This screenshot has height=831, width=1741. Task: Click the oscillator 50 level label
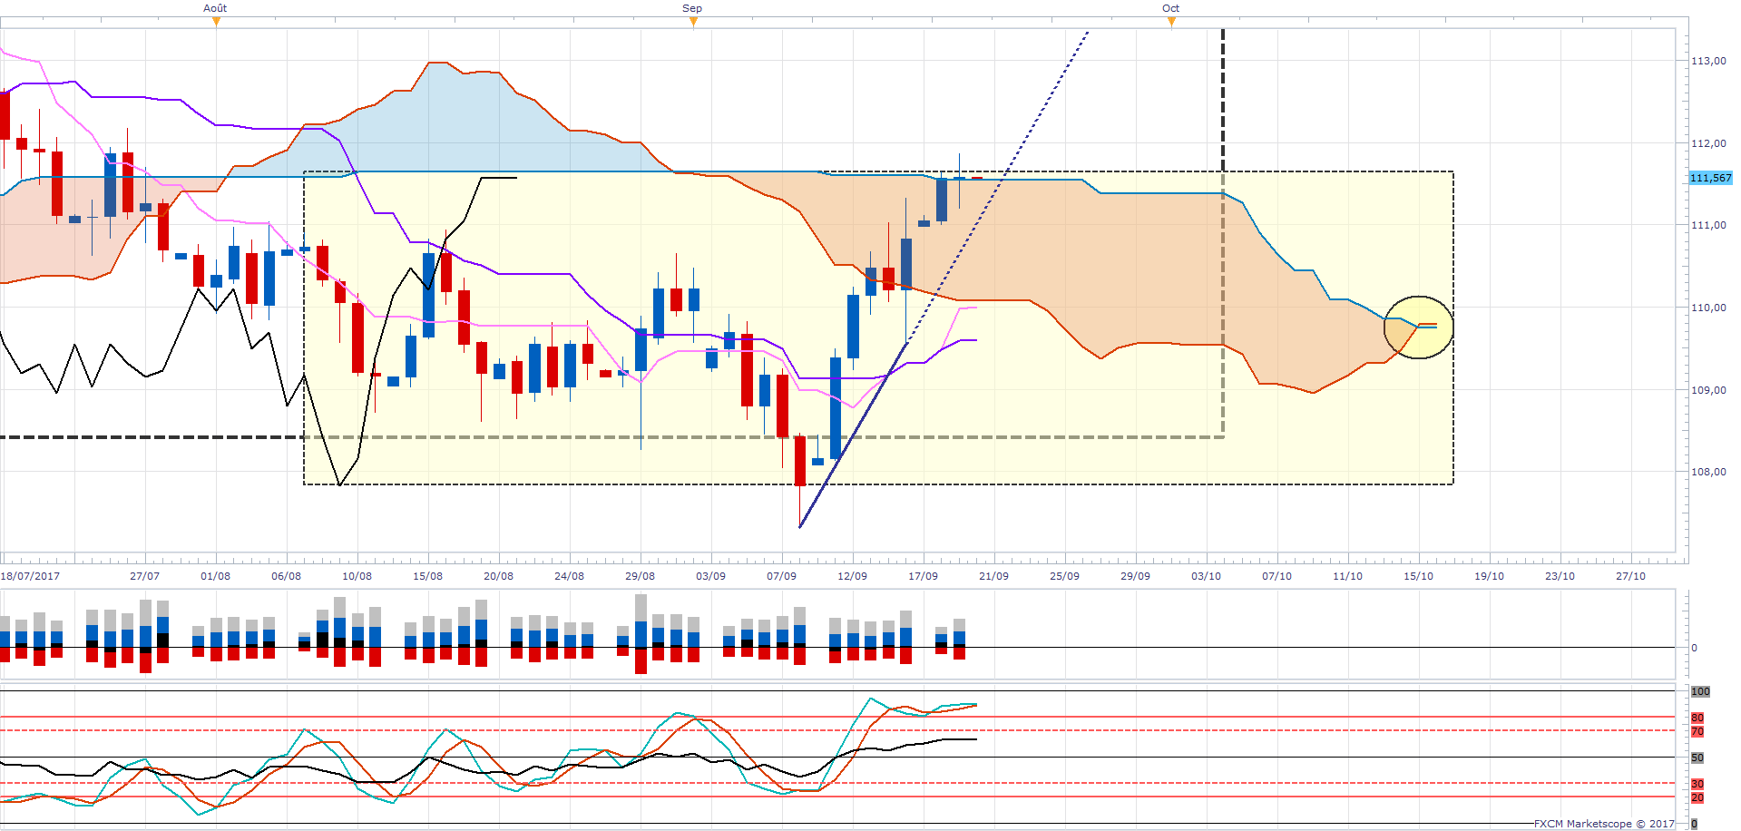[x=1697, y=758]
